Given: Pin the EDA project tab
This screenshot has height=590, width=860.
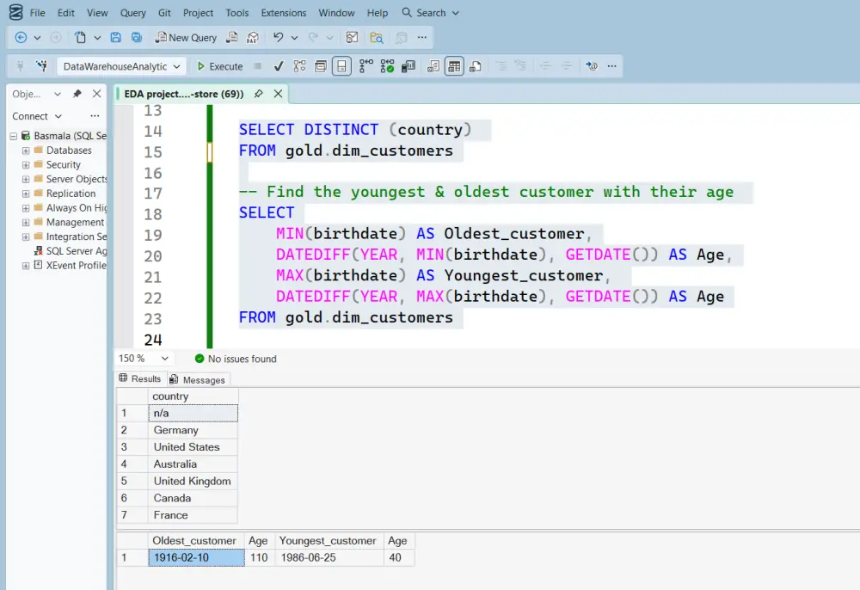Looking at the screenshot, I should 258,94.
